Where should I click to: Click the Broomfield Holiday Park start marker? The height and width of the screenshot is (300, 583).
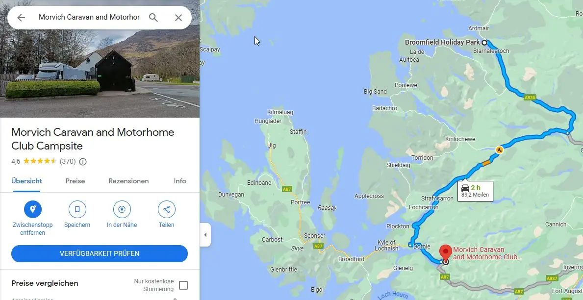484,42
